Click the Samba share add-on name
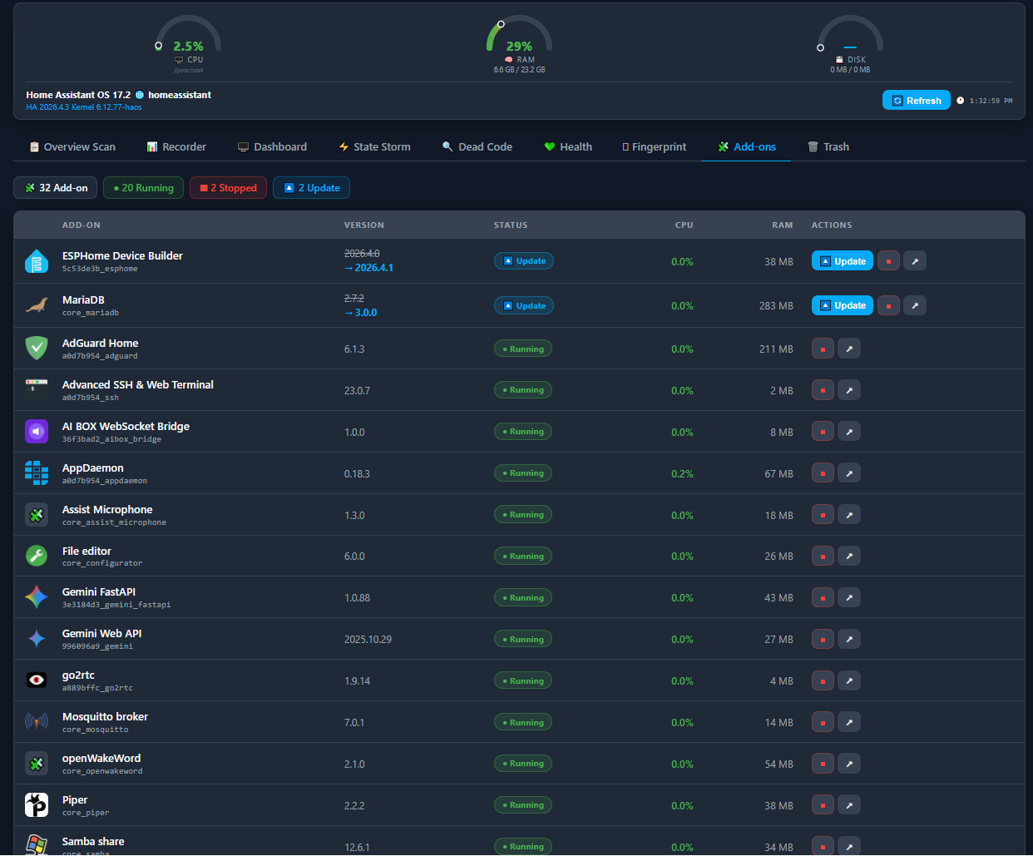Screen dimensions: 1033x856 (93, 841)
